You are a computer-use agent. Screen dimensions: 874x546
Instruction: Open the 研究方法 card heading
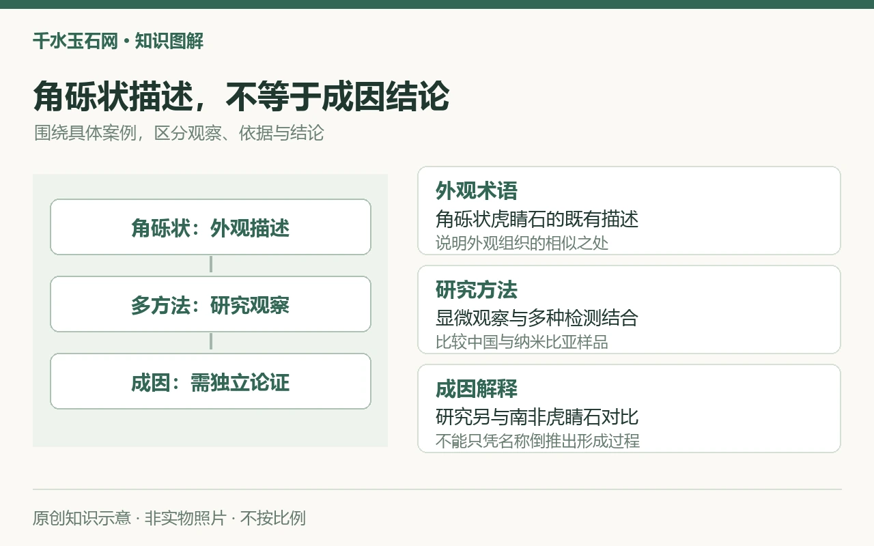[477, 290]
